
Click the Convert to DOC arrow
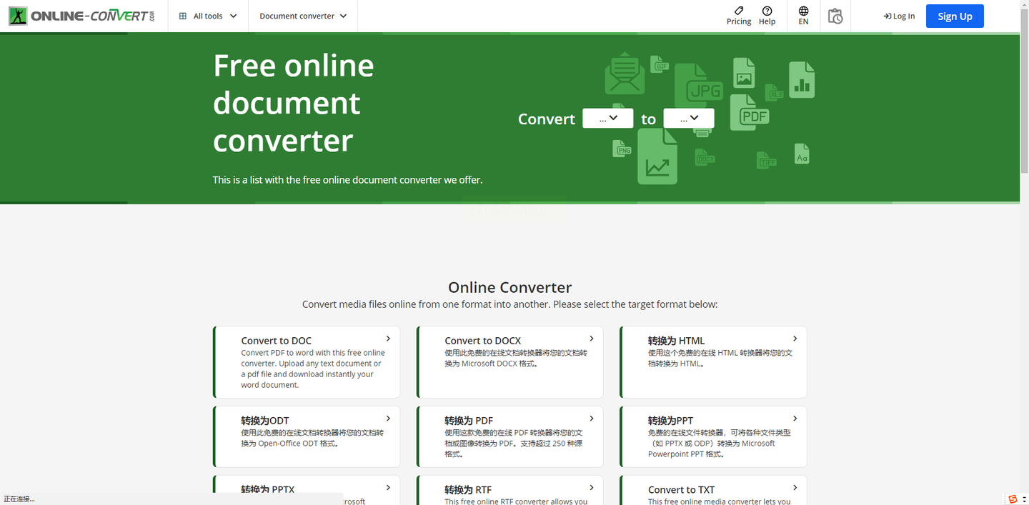pyautogui.click(x=388, y=339)
